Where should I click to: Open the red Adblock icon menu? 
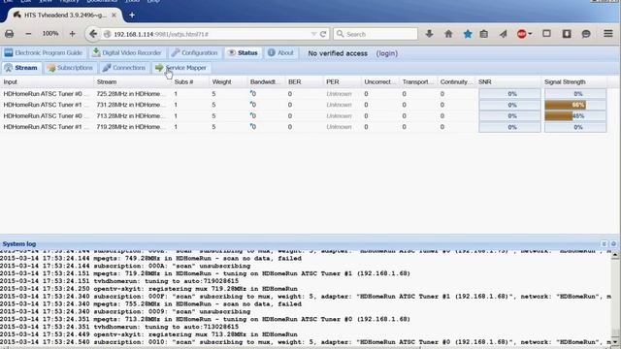point(524,34)
